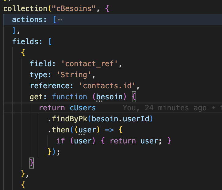Click the => arrow operator
This screenshot has height=190, width=222.
pos(109,130)
